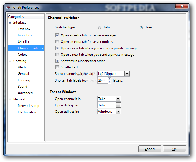Select the Channel switcher category
The image size is (196, 162).
tap(26, 48)
